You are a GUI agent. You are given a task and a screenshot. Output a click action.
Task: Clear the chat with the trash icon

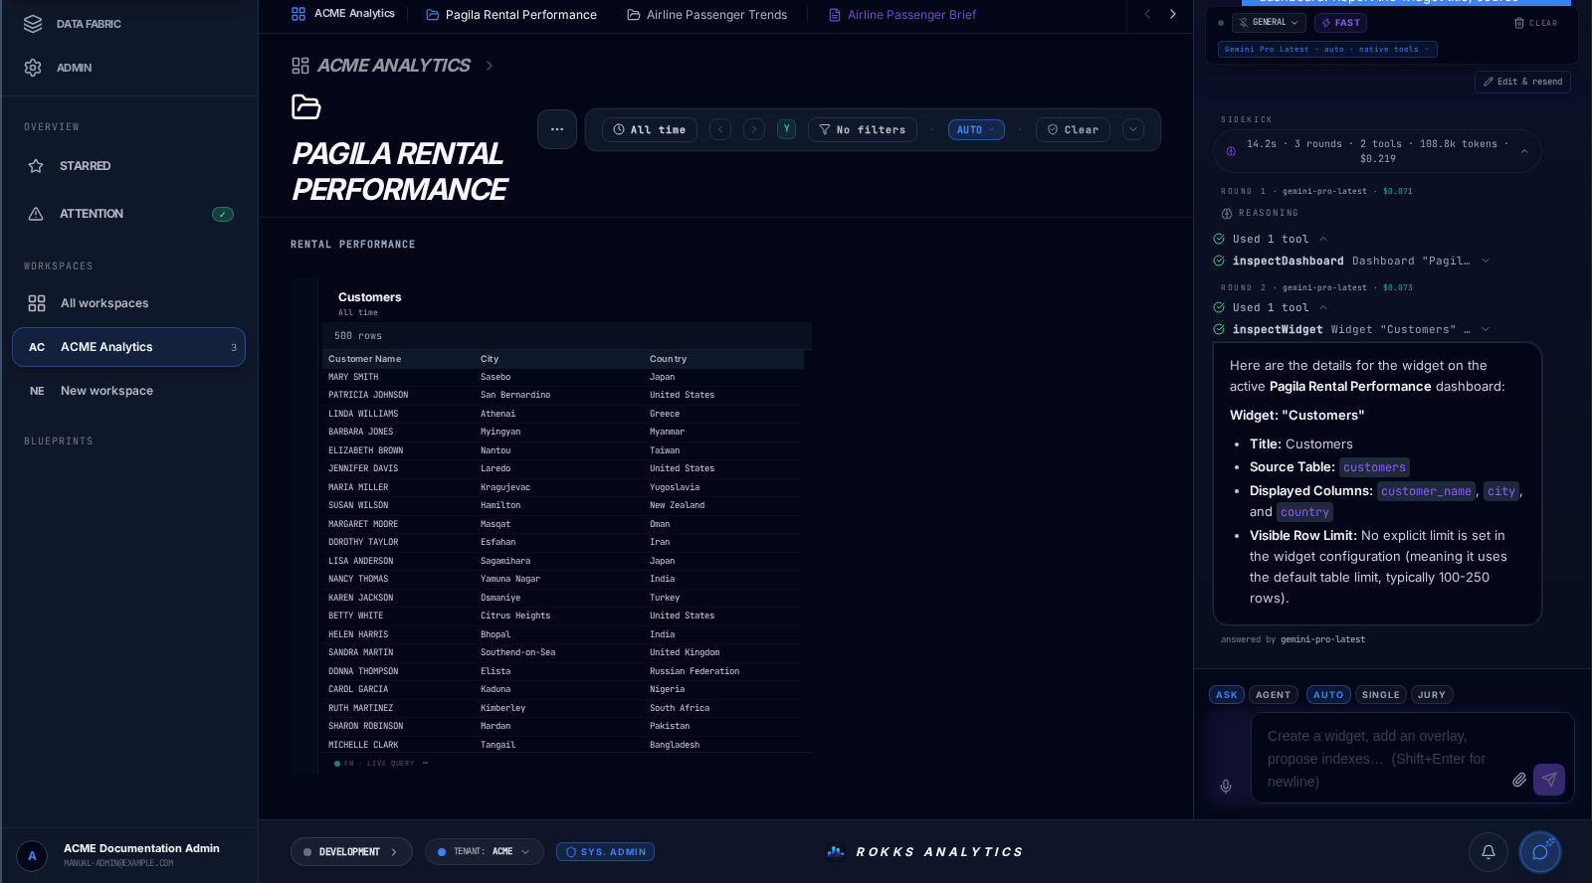click(1536, 23)
